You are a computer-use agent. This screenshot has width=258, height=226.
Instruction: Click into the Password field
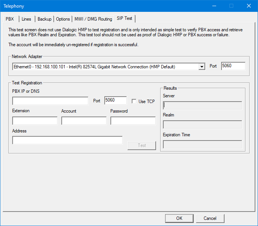(x=133, y=121)
